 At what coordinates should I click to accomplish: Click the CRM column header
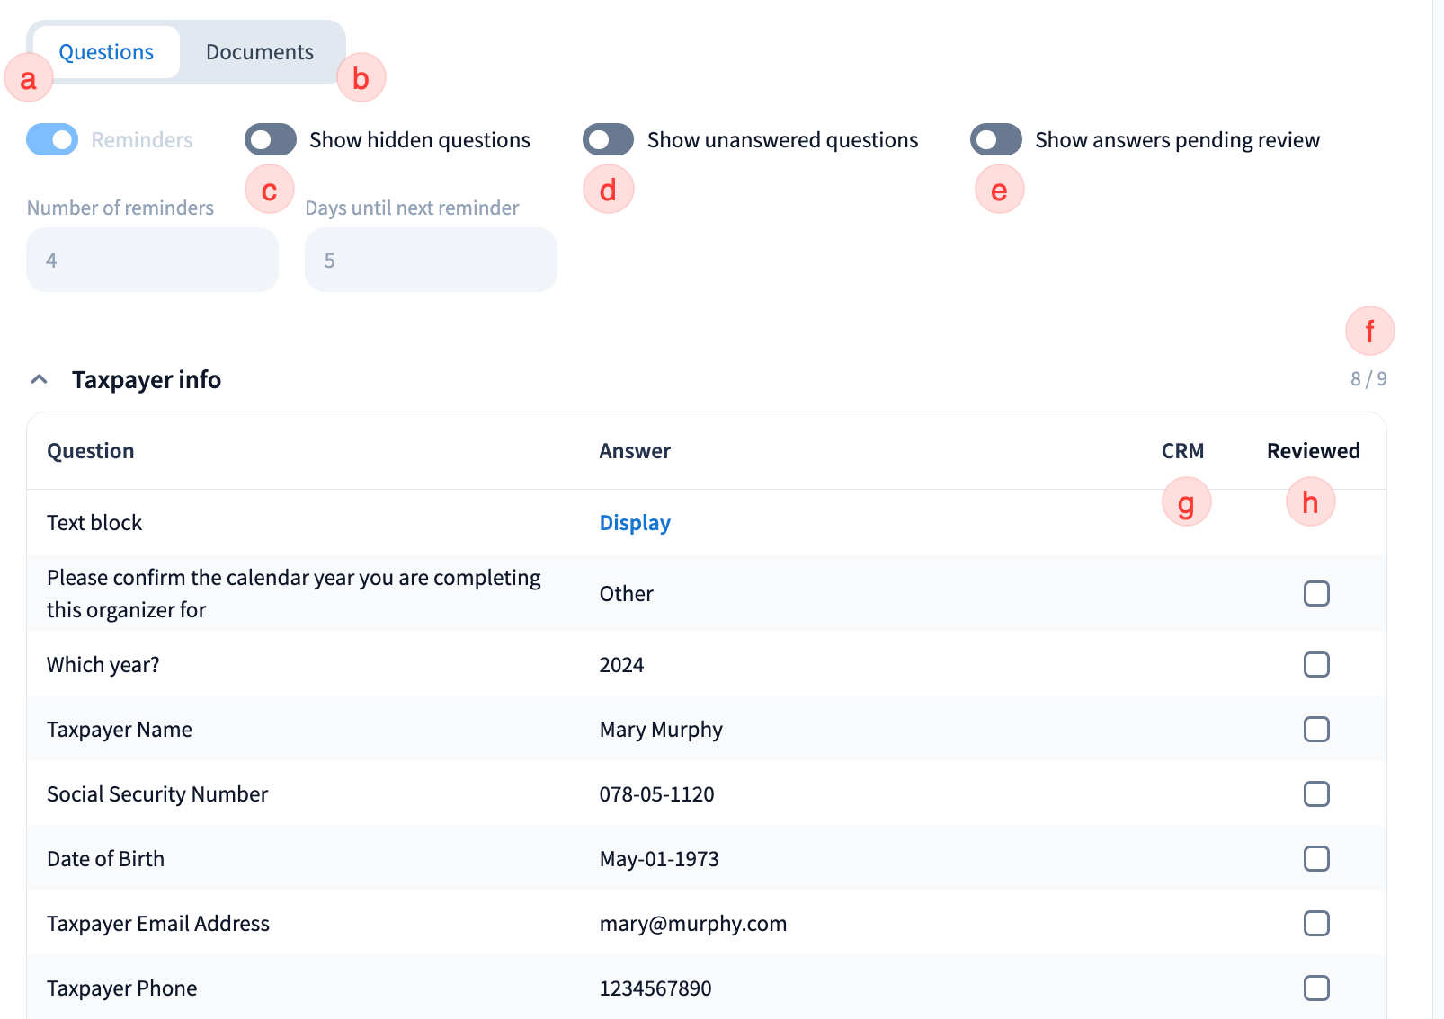pyautogui.click(x=1182, y=451)
